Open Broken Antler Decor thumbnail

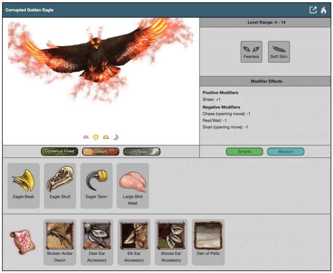(60, 236)
